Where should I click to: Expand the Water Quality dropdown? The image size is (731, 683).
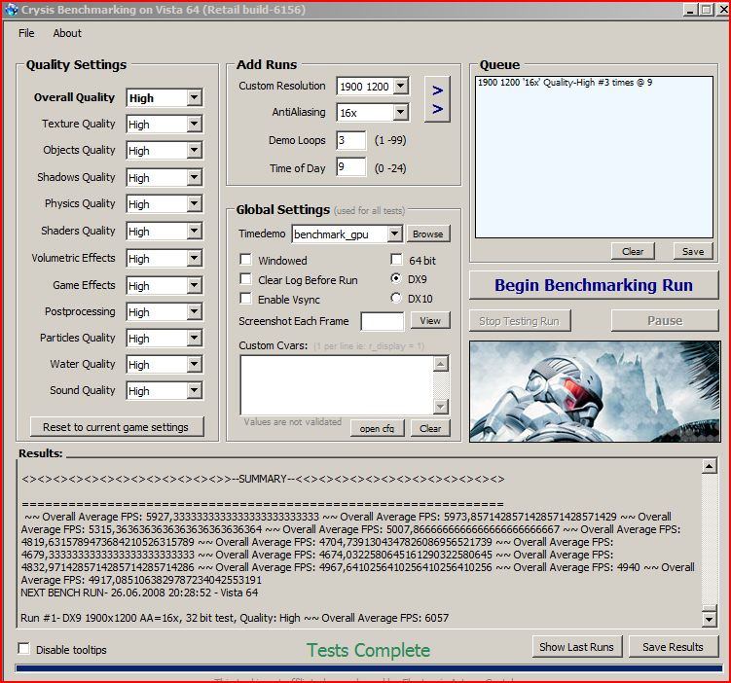(x=194, y=364)
